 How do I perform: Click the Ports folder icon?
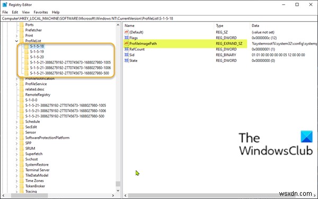click(x=22, y=25)
